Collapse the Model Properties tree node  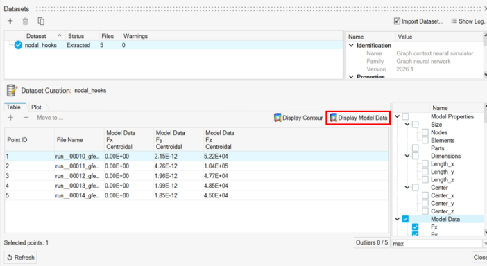(x=397, y=116)
